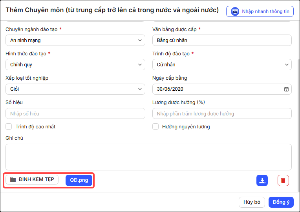Click the Đồng ý button
The image size is (300, 212).
coord(281,202)
